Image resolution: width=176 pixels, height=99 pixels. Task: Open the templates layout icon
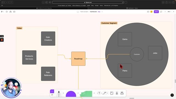click(x=14, y=12)
